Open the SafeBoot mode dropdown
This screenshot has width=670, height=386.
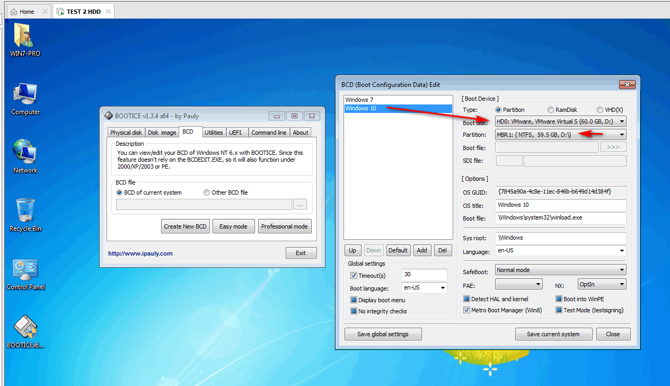[x=560, y=270]
